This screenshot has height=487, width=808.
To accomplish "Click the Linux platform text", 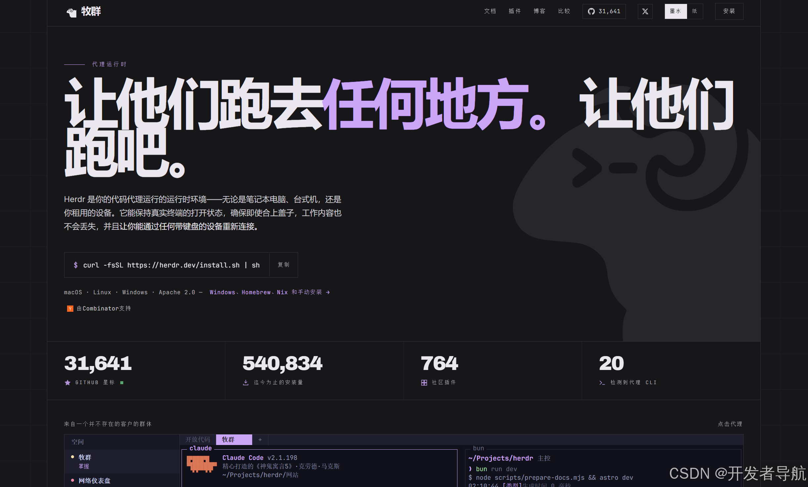I will click(x=102, y=292).
